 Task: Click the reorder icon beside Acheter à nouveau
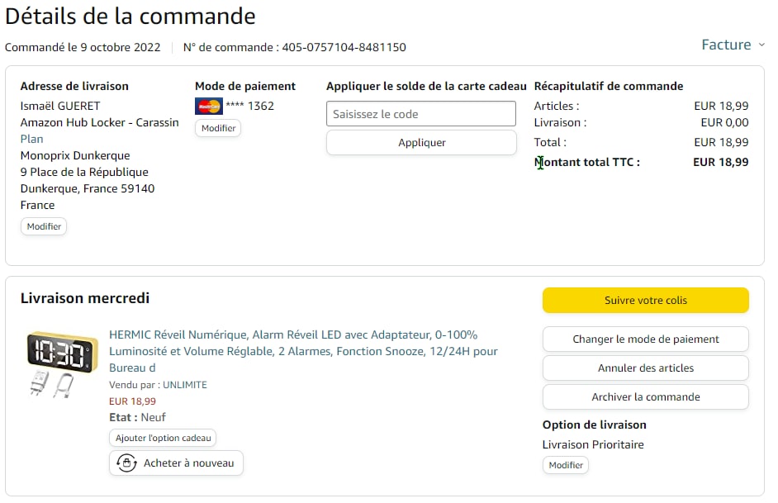[x=126, y=463]
